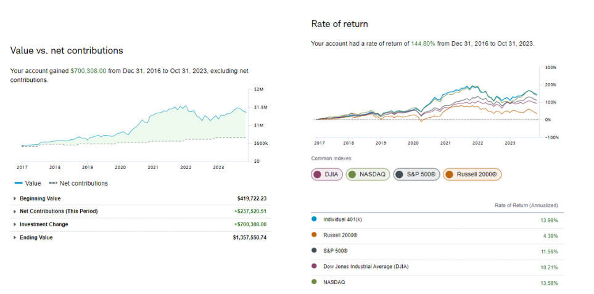Toggle the DJIA index pill
The height and width of the screenshot is (294, 594).
(x=327, y=174)
